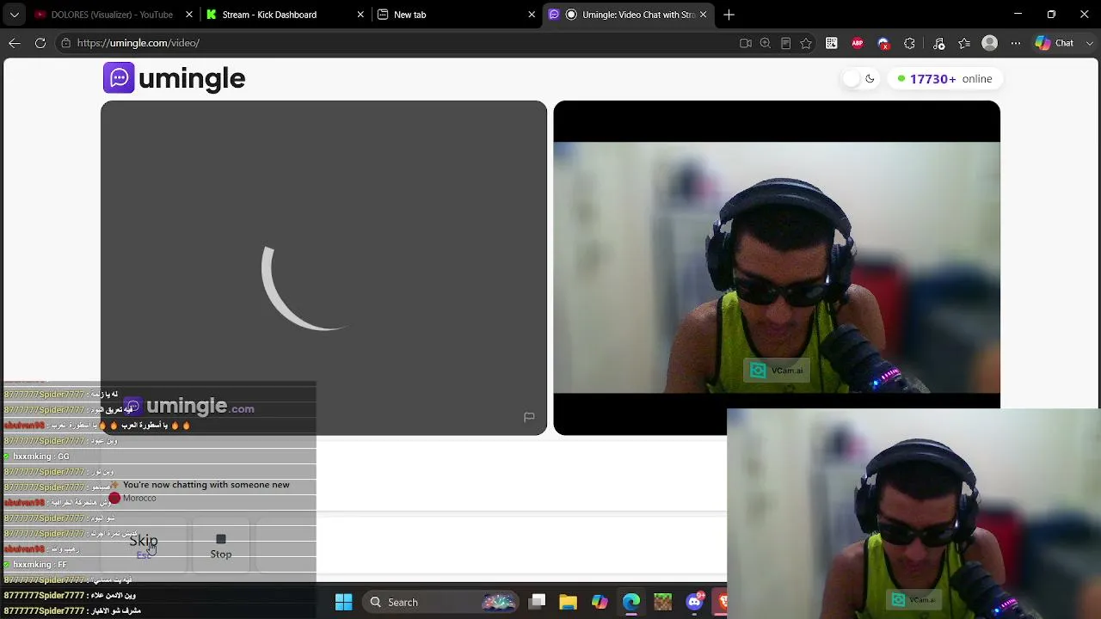Viewport: 1101px width, 619px height.
Task: Open the QR code extension icon
Action: (x=832, y=43)
